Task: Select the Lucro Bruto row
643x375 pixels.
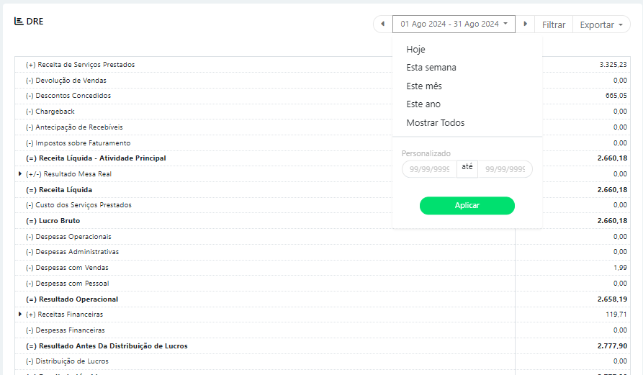Action: pos(53,221)
